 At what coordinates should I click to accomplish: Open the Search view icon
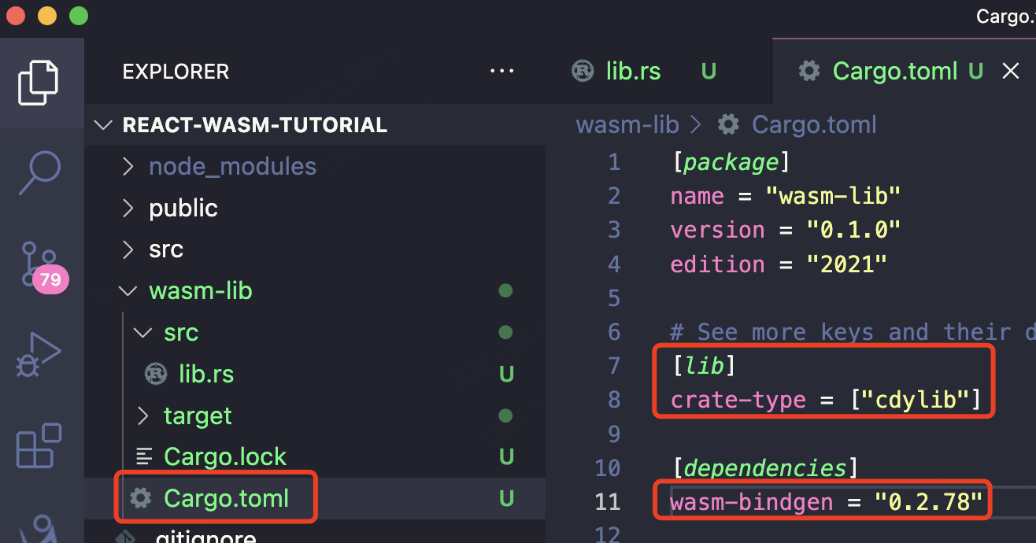click(39, 171)
